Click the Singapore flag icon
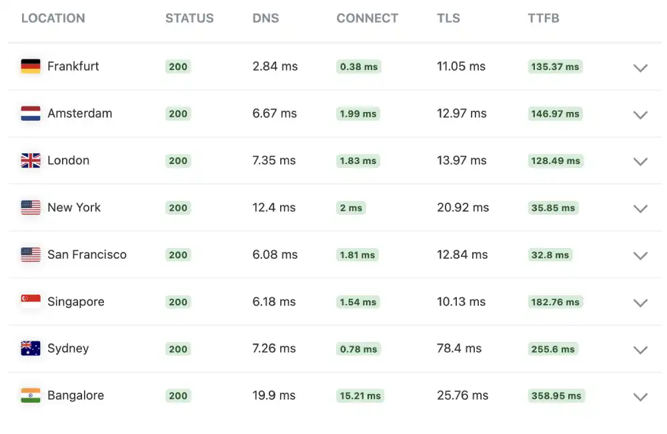The height and width of the screenshot is (434, 667). pyautogui.click(x=30, y=301)
